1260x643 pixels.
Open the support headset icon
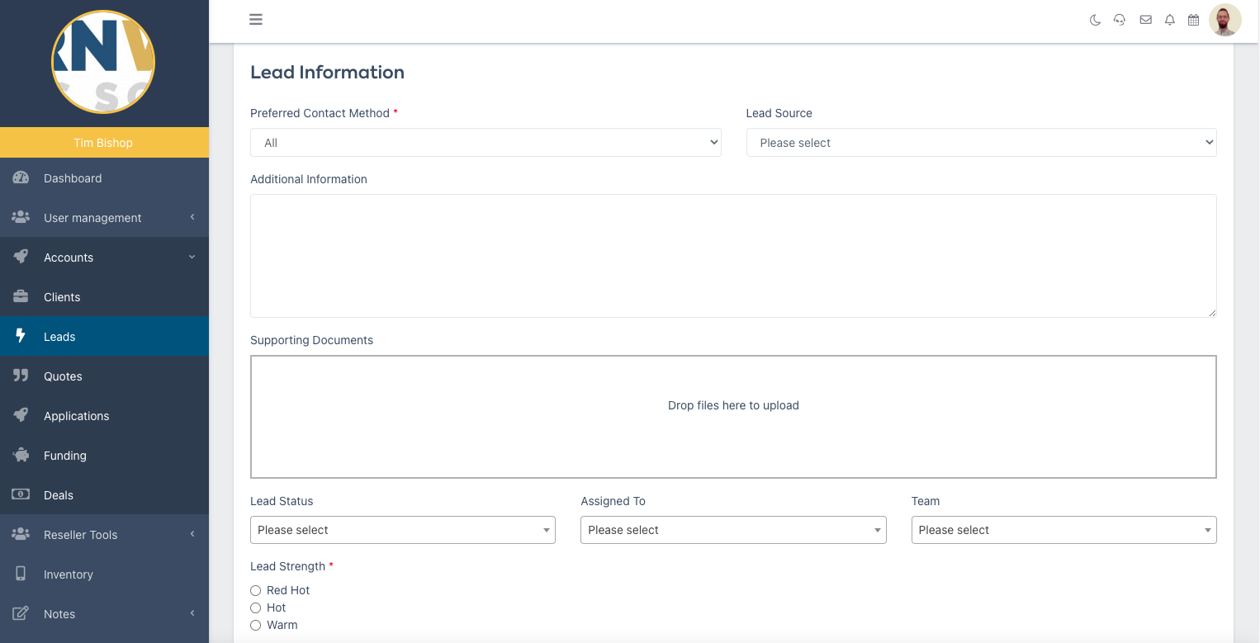tap(1120, 20)
